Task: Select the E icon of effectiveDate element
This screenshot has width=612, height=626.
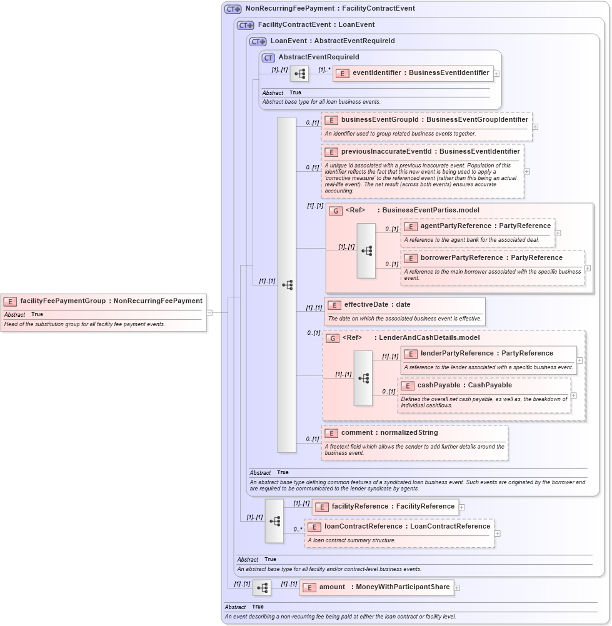Action: click(334, 306)
